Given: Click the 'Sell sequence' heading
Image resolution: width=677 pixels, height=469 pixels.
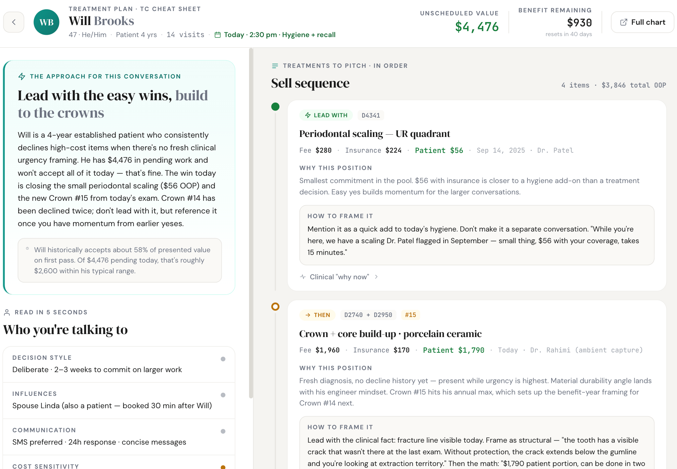Looking at the screenshot, I should [310, 83].
